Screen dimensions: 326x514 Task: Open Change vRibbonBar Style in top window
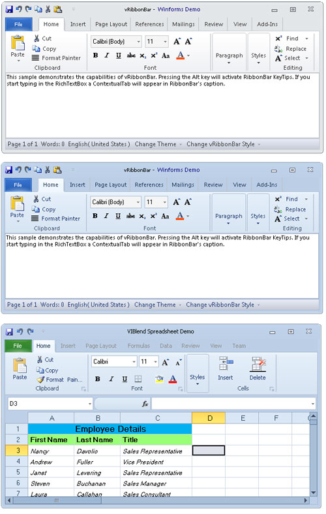tap(223, 144)
